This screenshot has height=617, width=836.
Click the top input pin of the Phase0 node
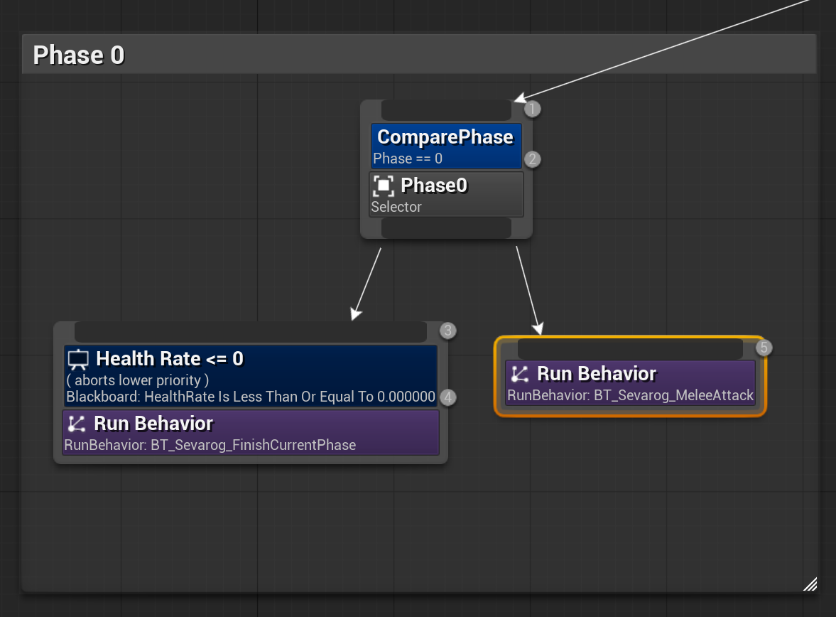(x=446, y=110)
